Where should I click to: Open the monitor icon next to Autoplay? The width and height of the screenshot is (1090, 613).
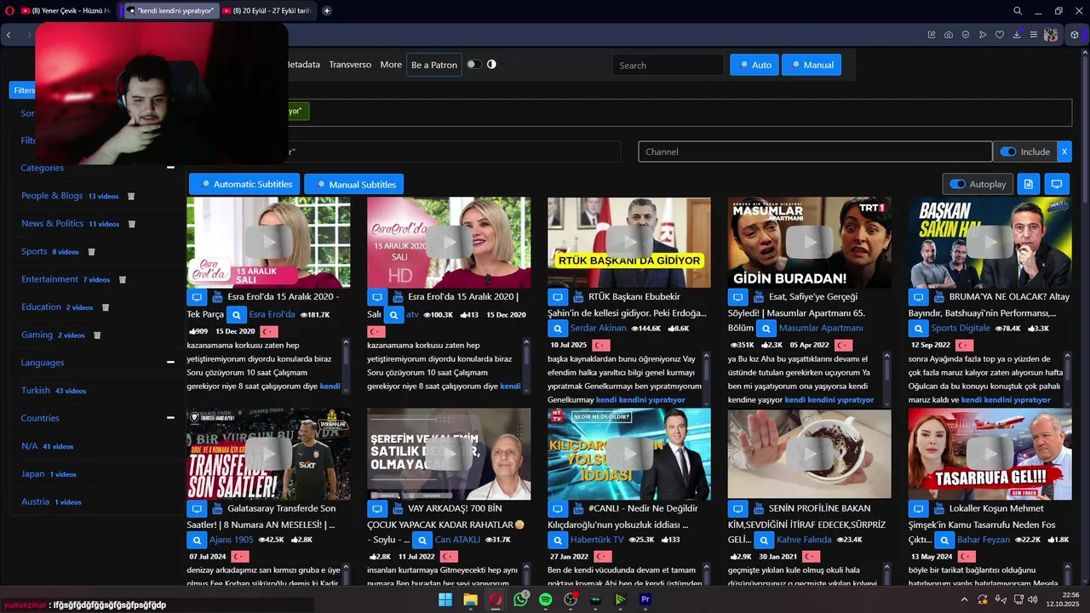coord(1057,184)
